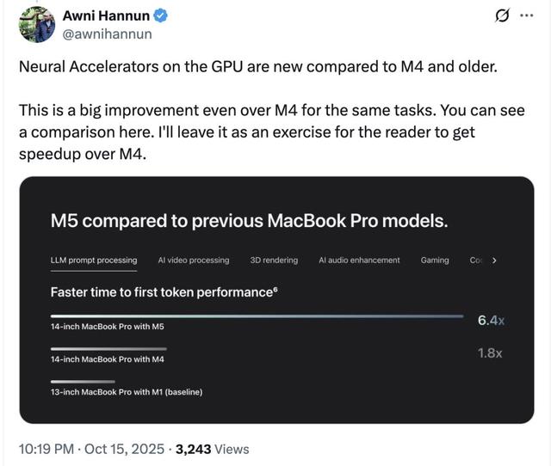Open the 10:19 PM Oct 15, 2025 timestamp
This screenshot has width=551, height=466.
[90, 449]
